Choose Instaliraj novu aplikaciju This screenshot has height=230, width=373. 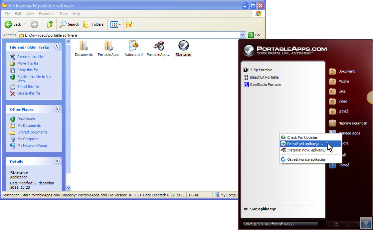pos(310,150)
